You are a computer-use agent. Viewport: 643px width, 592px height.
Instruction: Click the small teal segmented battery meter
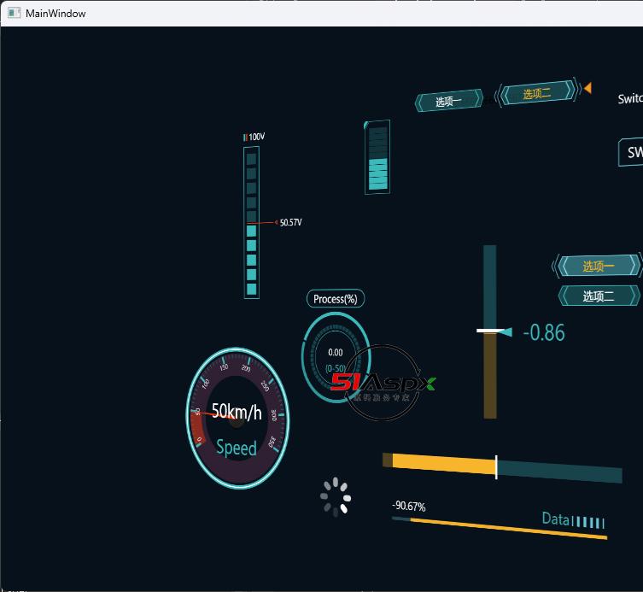(377, 157)
